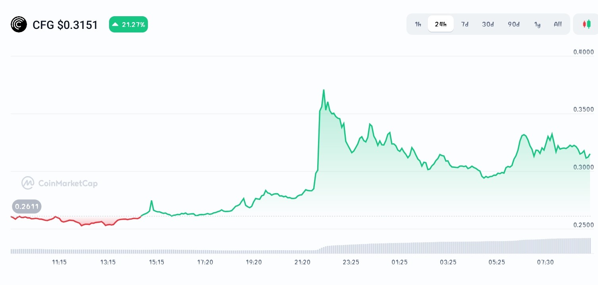Click the 03:25 time axis label
The height and width of the screenshot is (285, 598).
[x=448, y=262]
